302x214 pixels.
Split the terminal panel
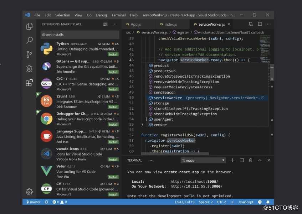coord(242,160)
